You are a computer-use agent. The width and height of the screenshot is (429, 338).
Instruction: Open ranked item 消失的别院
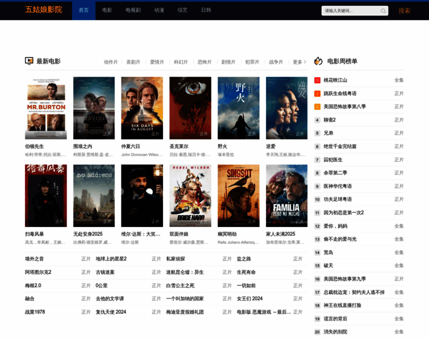click(x=335, y=332)
